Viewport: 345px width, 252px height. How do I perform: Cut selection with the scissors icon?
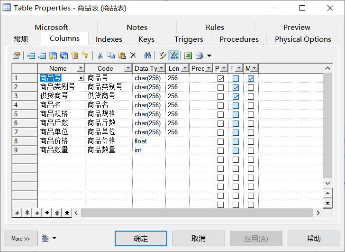point(100,56)
